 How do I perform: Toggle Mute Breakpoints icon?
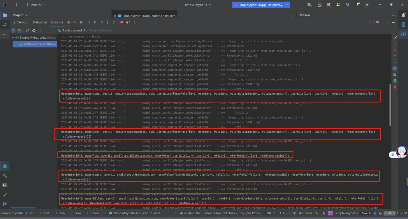tap(128, 22)
